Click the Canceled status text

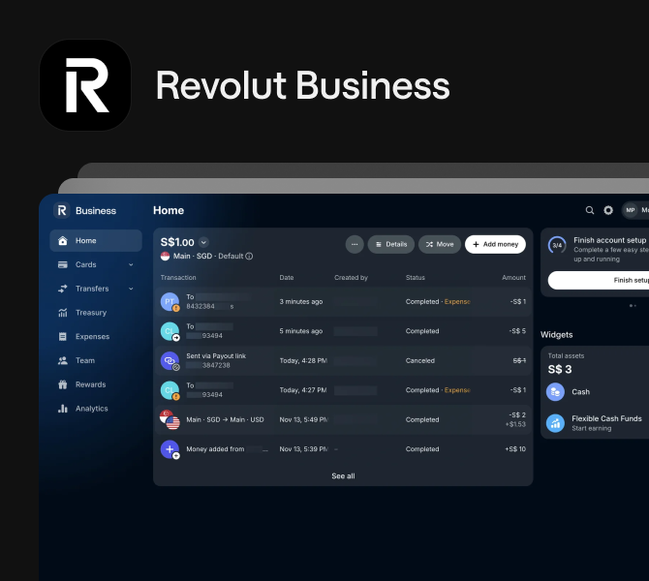coord(420,361)
